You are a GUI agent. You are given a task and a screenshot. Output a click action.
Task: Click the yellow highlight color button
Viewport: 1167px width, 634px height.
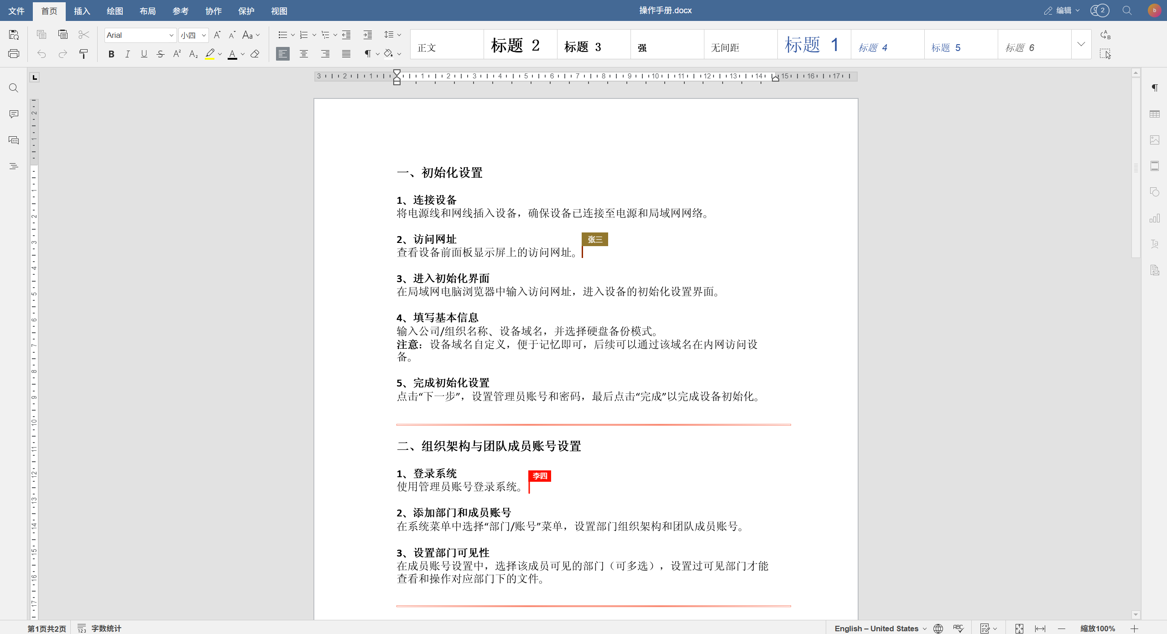pos(209,54)
